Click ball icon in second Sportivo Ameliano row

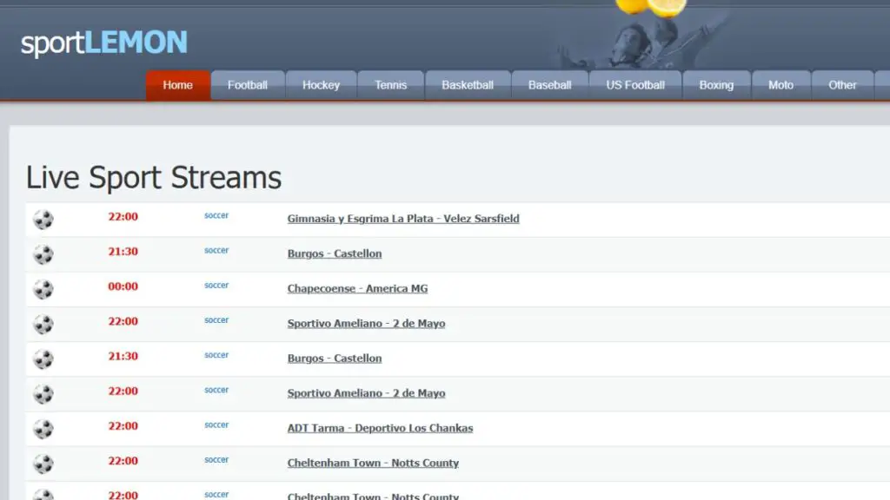pyautogui.click(x=43, y=394)
